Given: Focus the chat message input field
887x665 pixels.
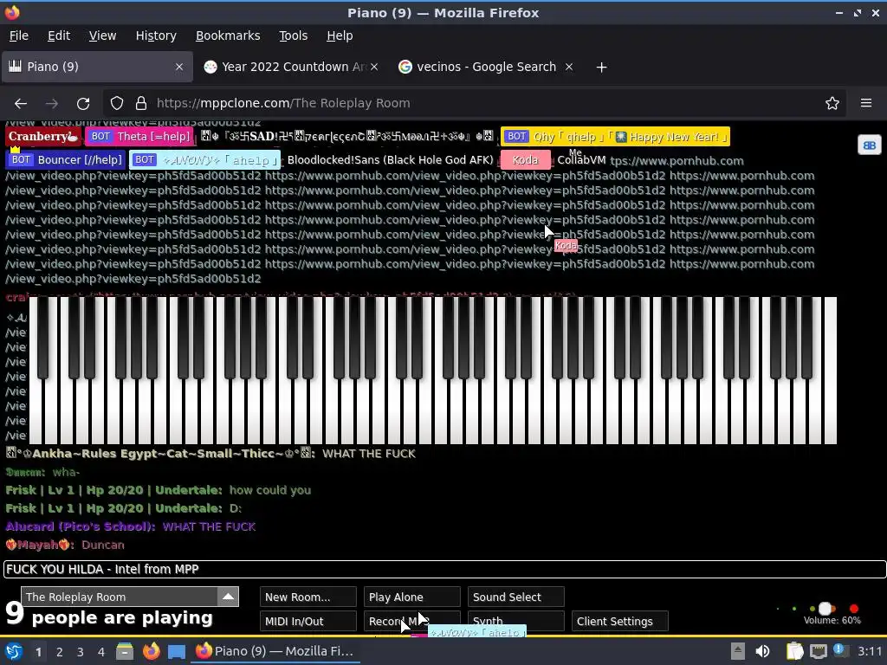Looking at the screenshot, I should pos(444,570).
